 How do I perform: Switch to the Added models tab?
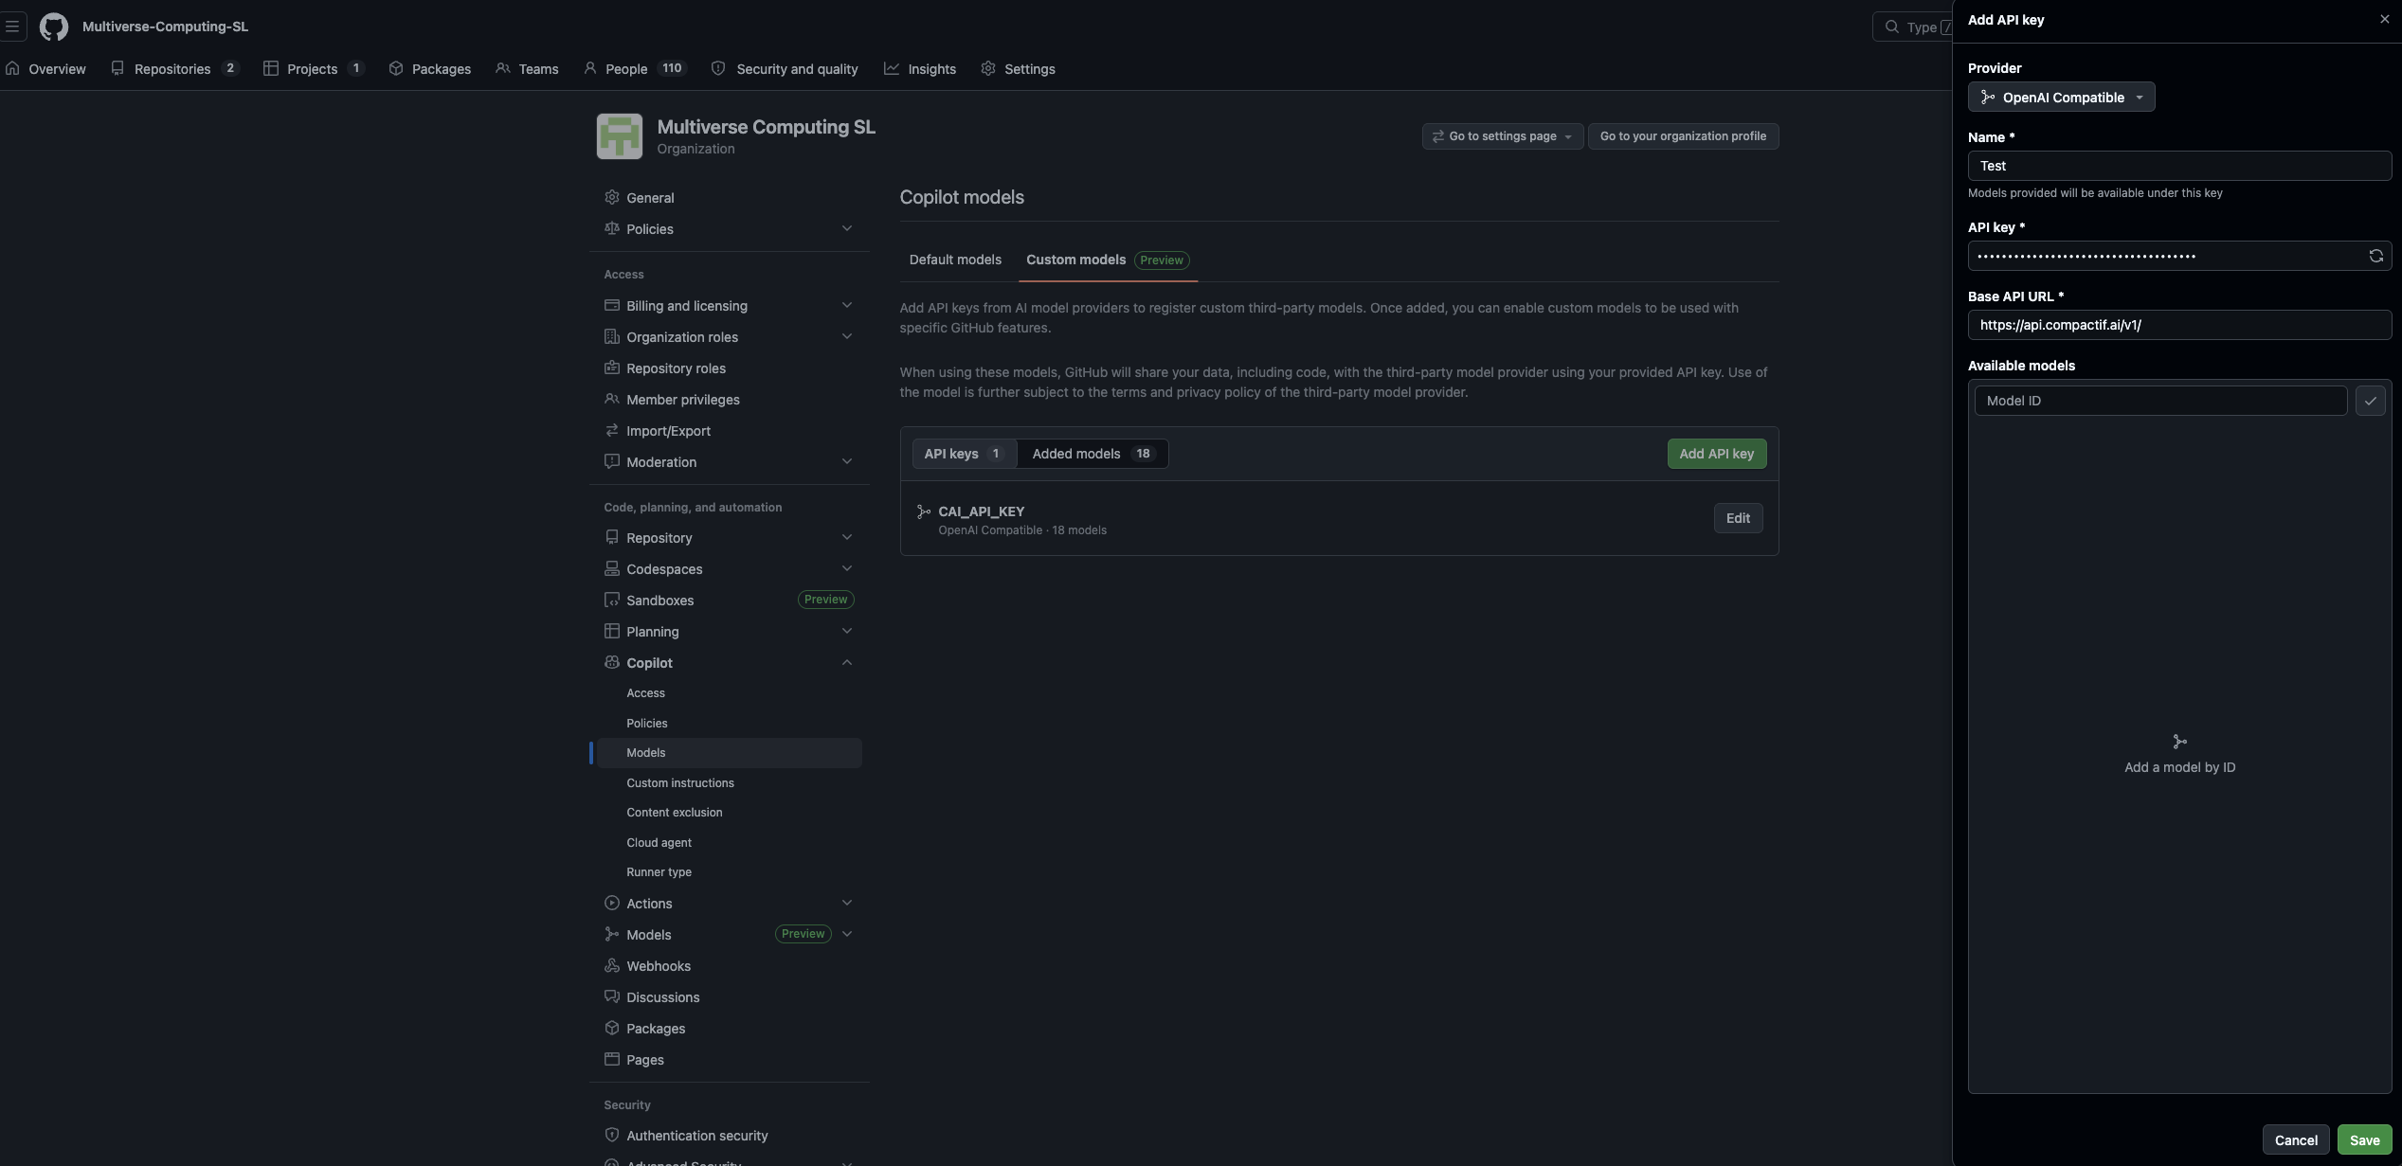coord(1093,454)
